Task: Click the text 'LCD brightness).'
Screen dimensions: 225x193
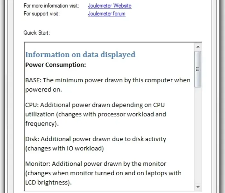Action: tap(48, 182)
